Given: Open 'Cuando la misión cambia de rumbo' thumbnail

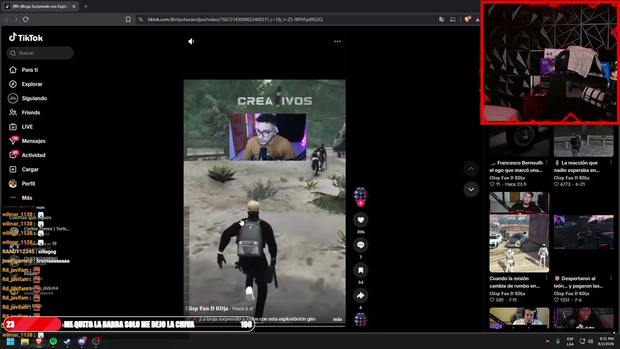Looking at the screenshot, I should pos(519,232).
